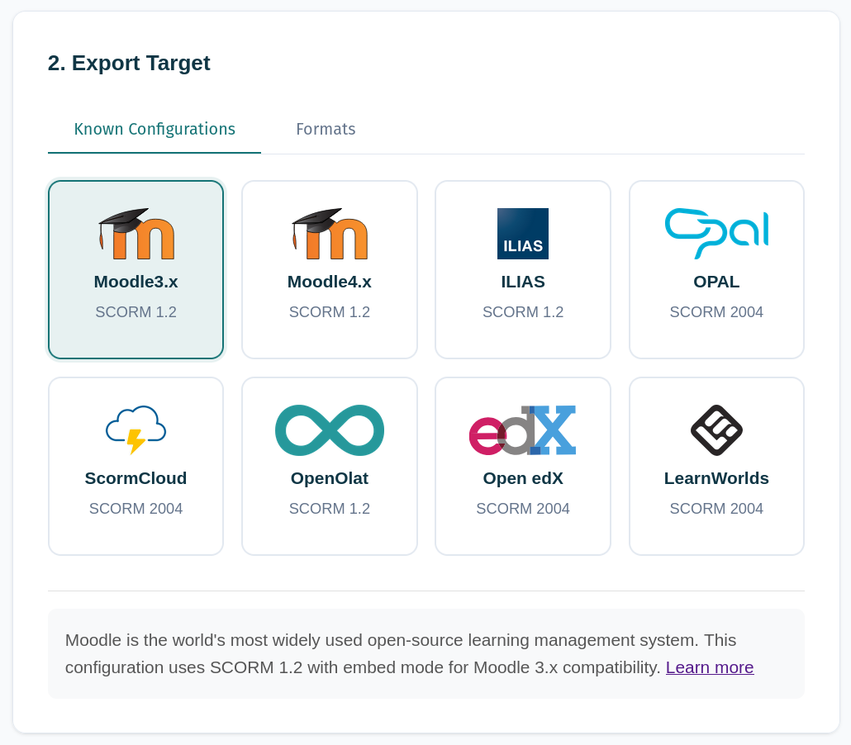Switch to the Formats tab

326,130
